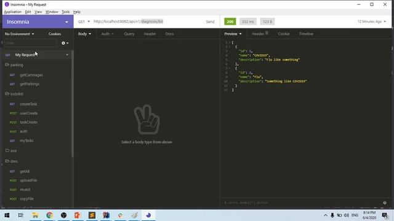Screen dimensions: 394x221
Task: Select the getCarImages request
Action: coord(31,75)
